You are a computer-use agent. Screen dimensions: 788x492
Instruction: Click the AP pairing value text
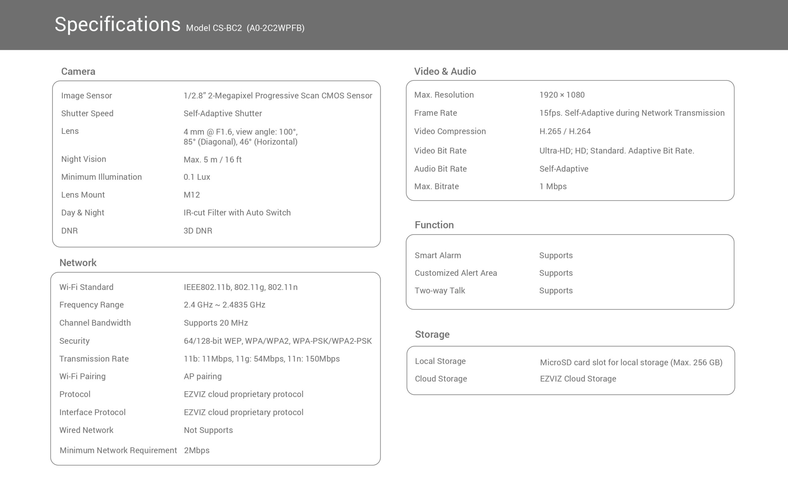tap(203, 376)
